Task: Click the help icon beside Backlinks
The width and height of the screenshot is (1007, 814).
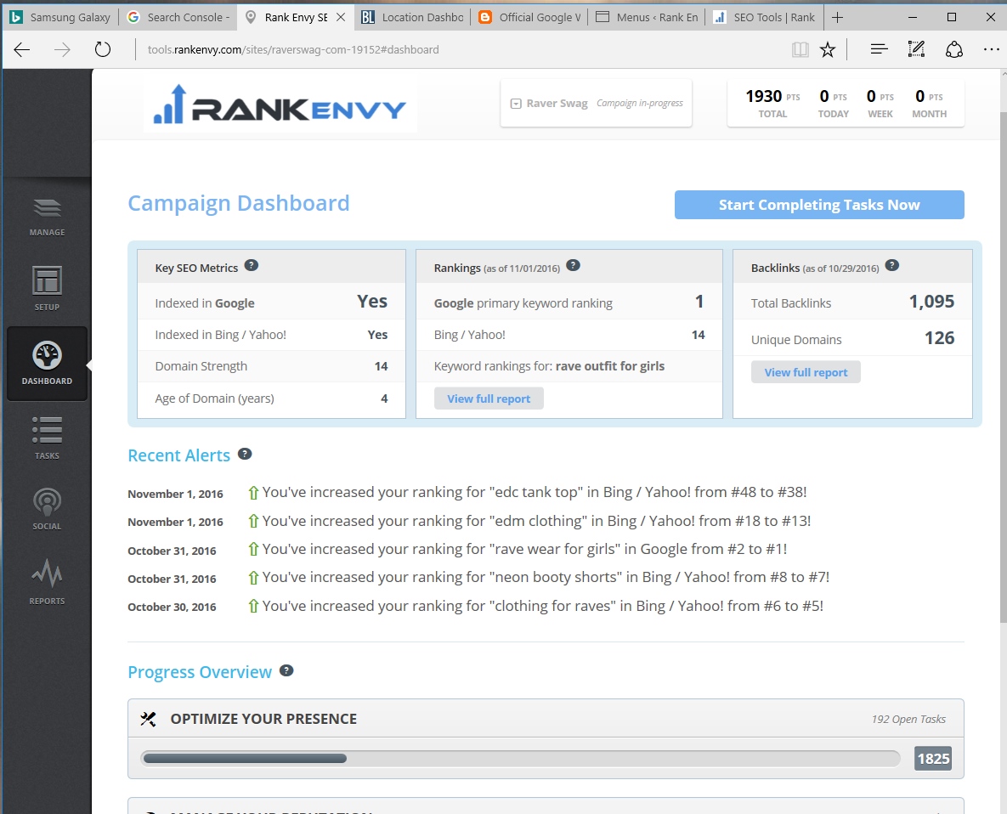Action: tap(892, 265)
